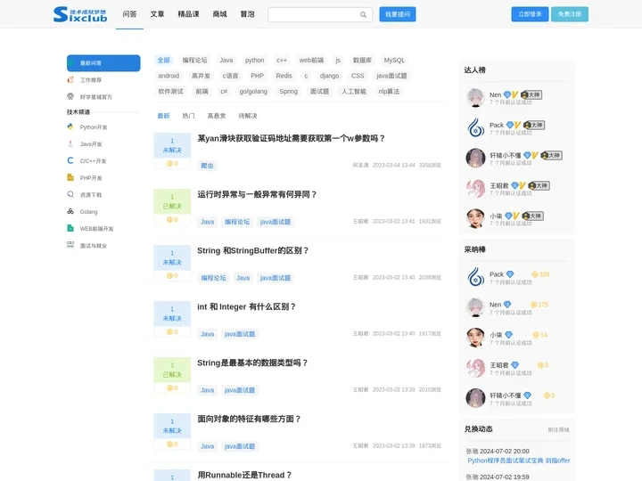Viewport: 642px width, 481px height.
Task: Click the Golang channel icon
Action: [x=70, y=211]
